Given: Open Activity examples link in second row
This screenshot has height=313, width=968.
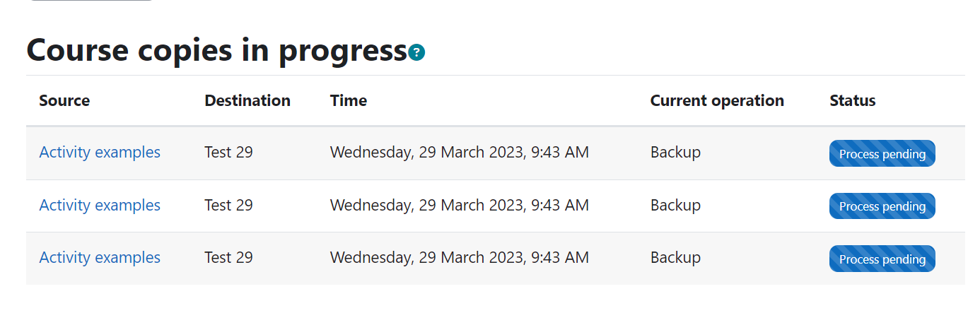Looking at the screenshot, I should [x=100, y=205].
